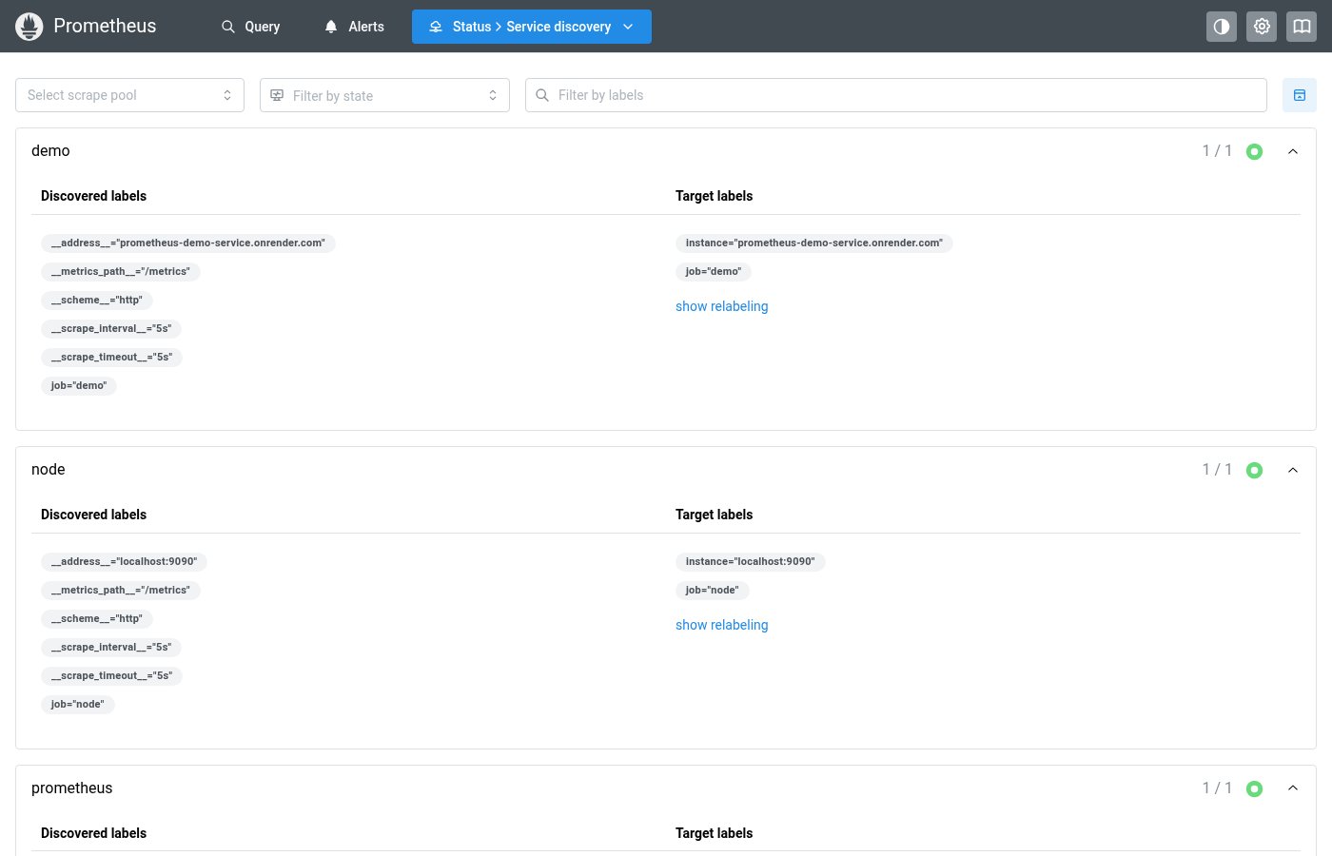Click the __address__ prometheus-demo-service label
The image size is (1332, 856).
click(x=188, y=243)
